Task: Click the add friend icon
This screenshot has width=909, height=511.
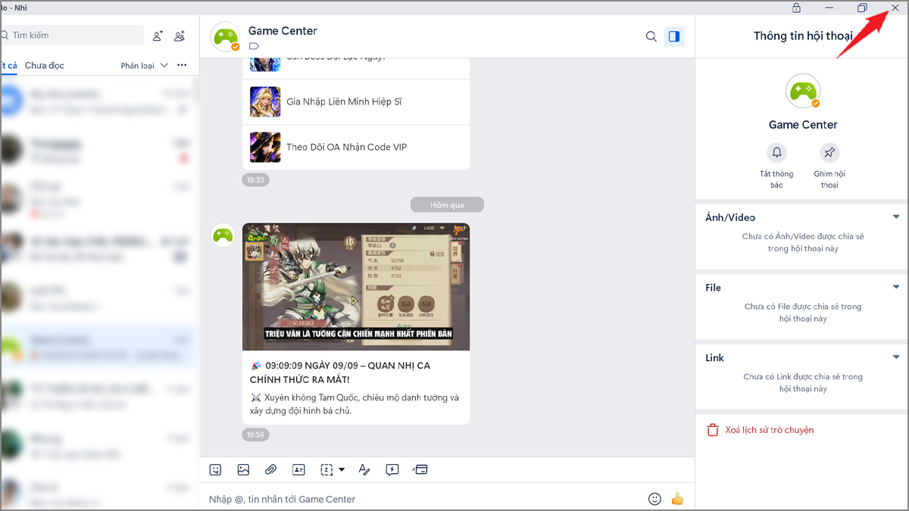Action: (158, 36)
